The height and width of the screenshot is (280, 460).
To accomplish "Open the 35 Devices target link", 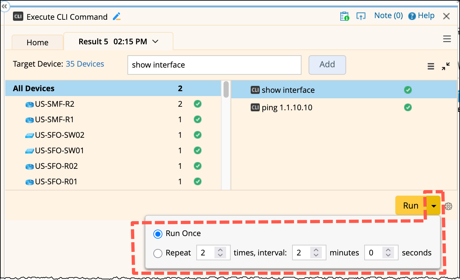I will pyautogui.click(x=85, y=64).
